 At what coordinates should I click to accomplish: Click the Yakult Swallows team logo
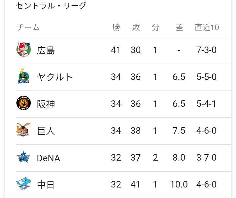click(24, 76)
